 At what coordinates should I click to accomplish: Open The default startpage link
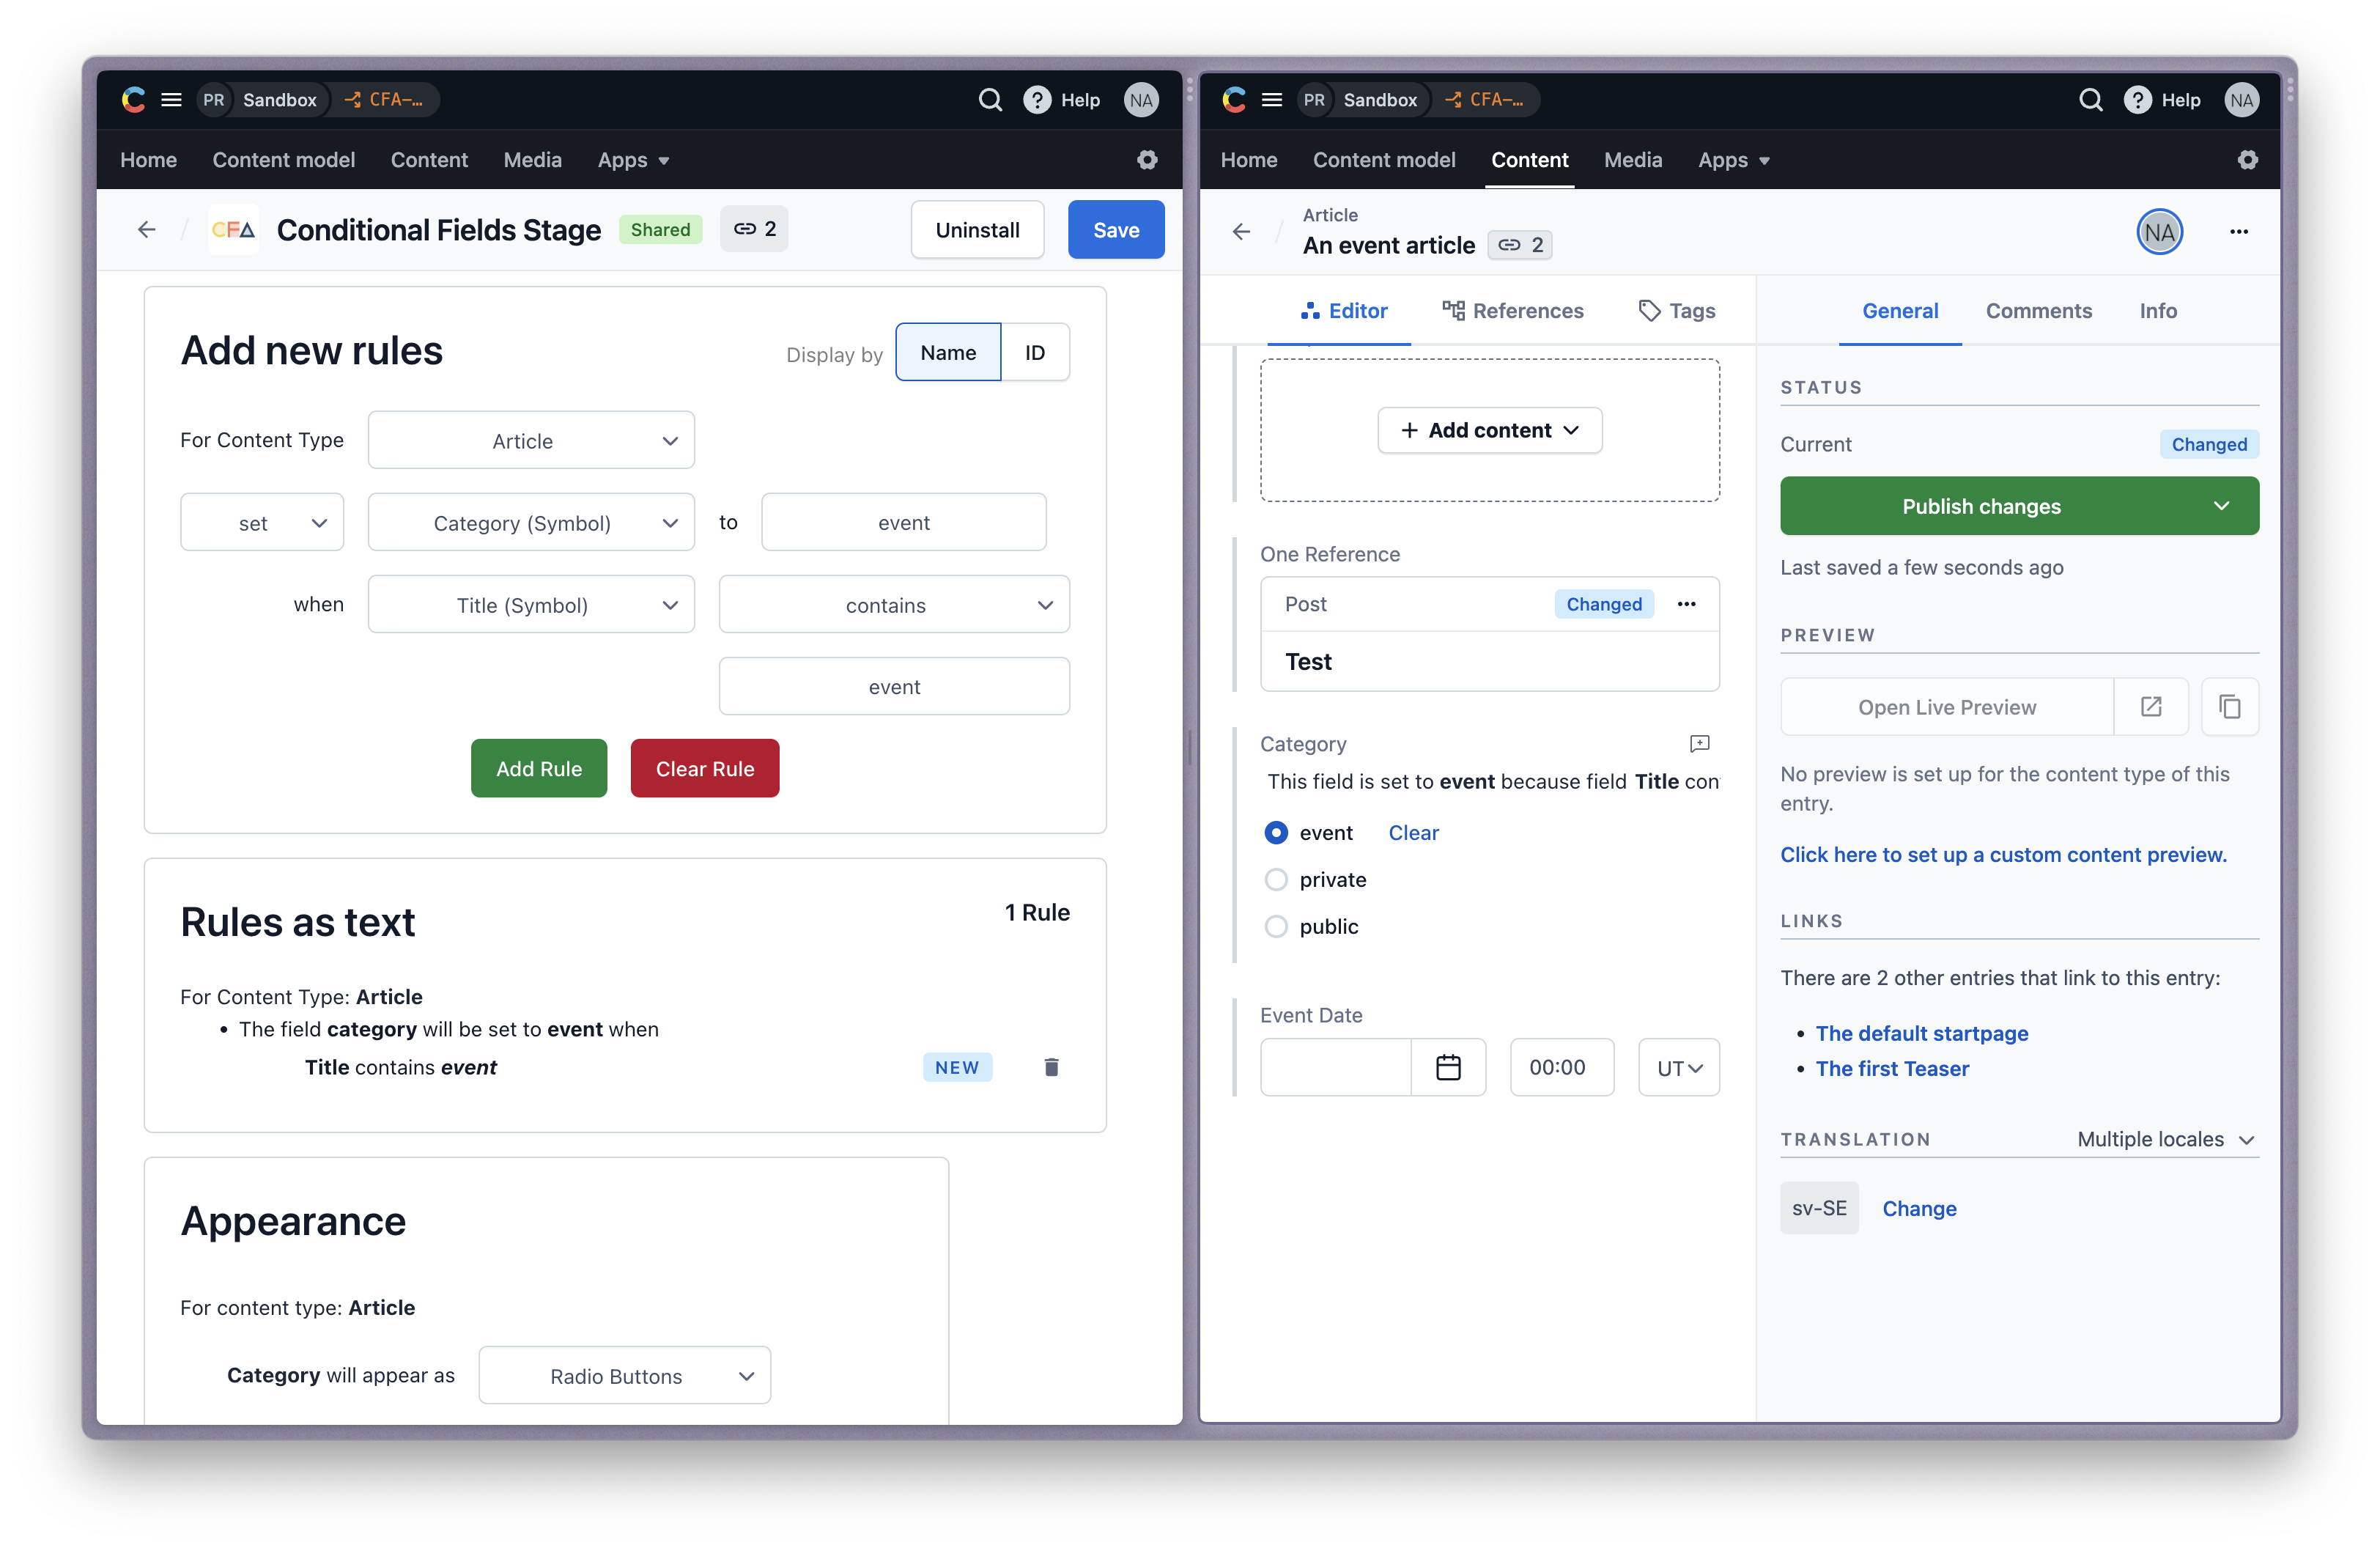pyautogui.click(x=1921, y=1033)
